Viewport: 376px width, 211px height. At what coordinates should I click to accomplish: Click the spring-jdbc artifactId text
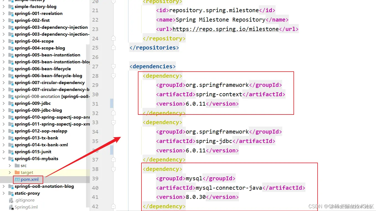[x=214, y=141]
